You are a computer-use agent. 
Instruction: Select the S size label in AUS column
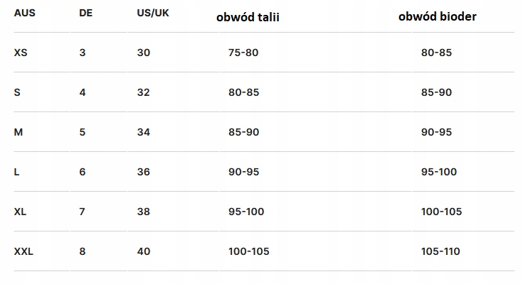[17, 92]
